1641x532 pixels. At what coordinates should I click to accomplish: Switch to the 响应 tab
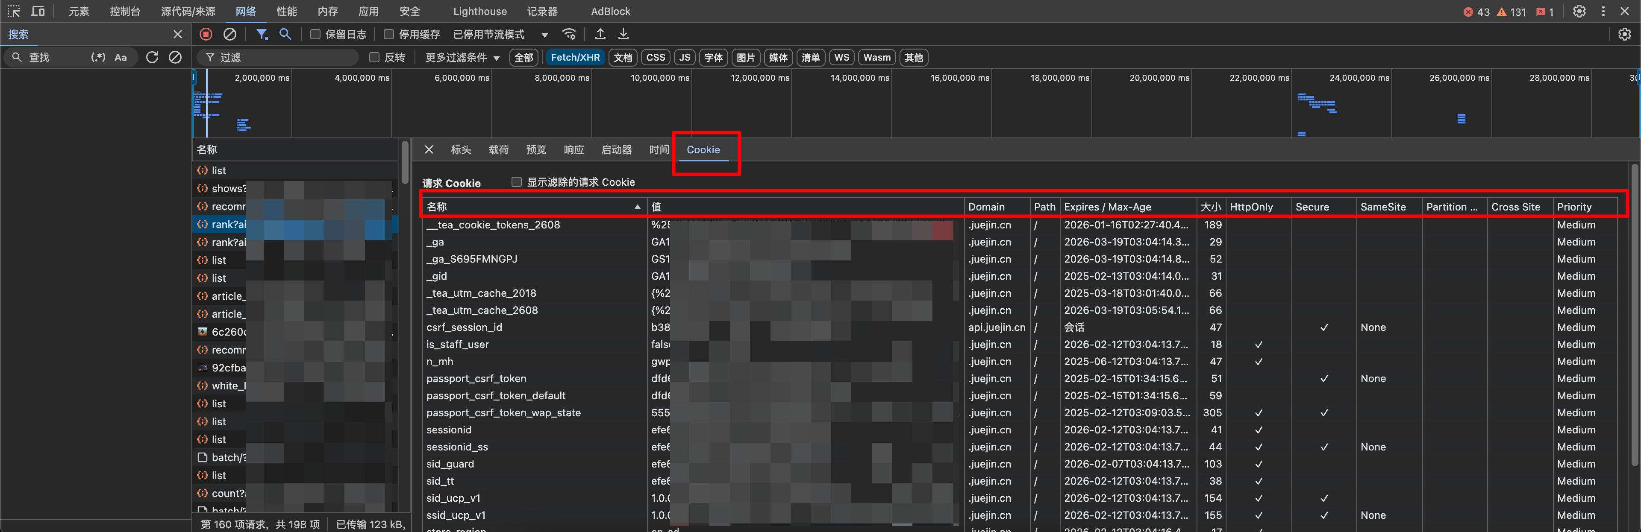573,149
